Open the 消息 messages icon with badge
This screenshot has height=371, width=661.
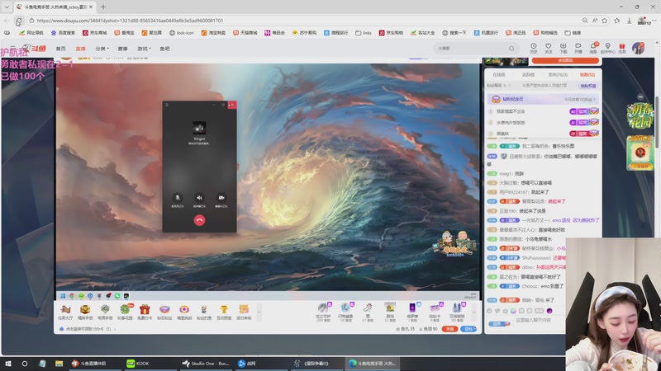pyautogui.click(x=593, y=48)
